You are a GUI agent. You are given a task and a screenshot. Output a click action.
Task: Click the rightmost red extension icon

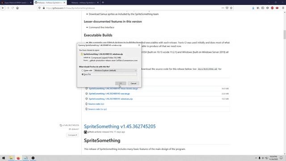click(277, 8)
